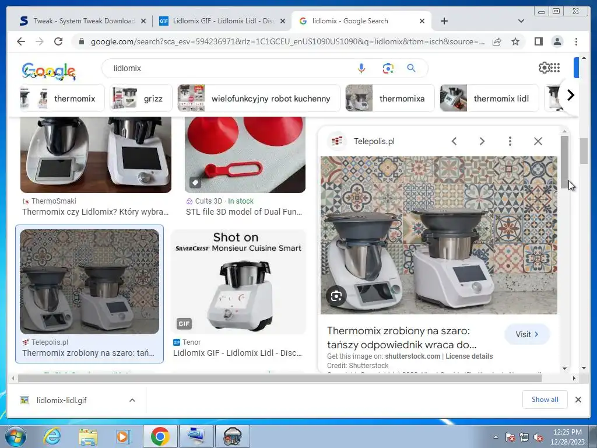Click the page horizontal scrollbar thumb
This screenshot has height=448, width=597.
point(279,378)
